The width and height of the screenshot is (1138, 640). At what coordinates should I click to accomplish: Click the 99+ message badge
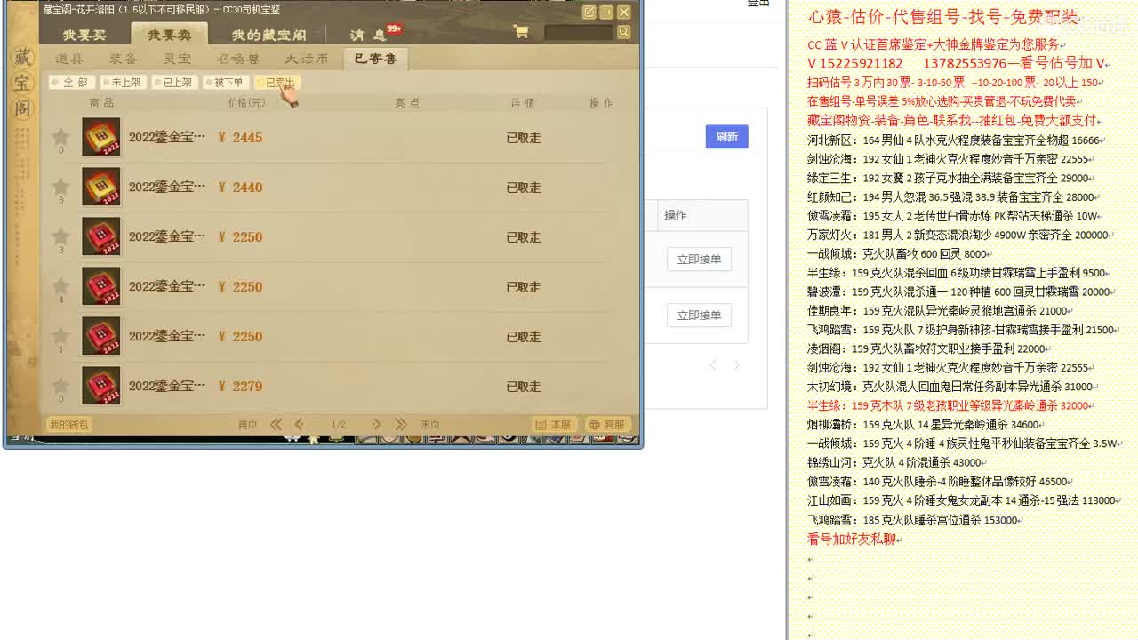click(x=394, y=28)
